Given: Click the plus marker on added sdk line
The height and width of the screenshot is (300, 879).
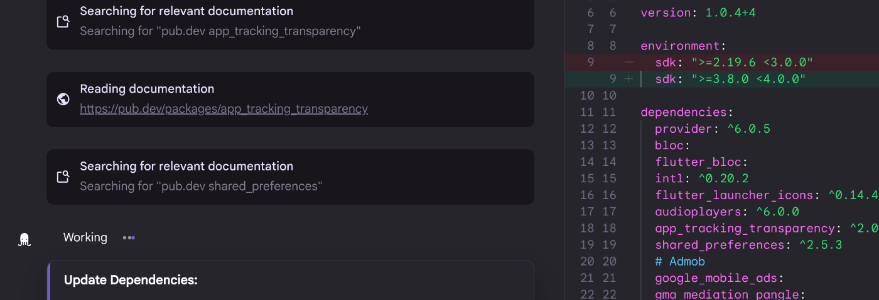Looking at the screenshot, I should pos(628,79).
